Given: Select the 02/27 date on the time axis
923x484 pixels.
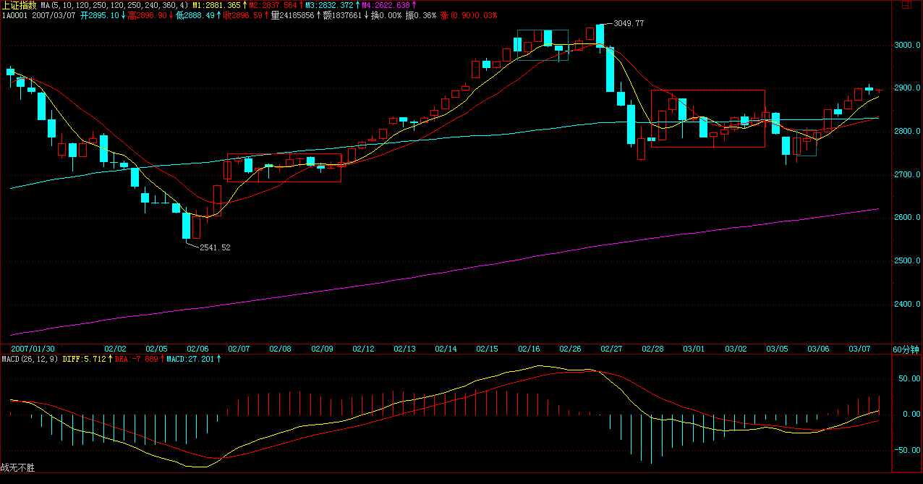Looking at the screenshot, I should click(611, 349).
